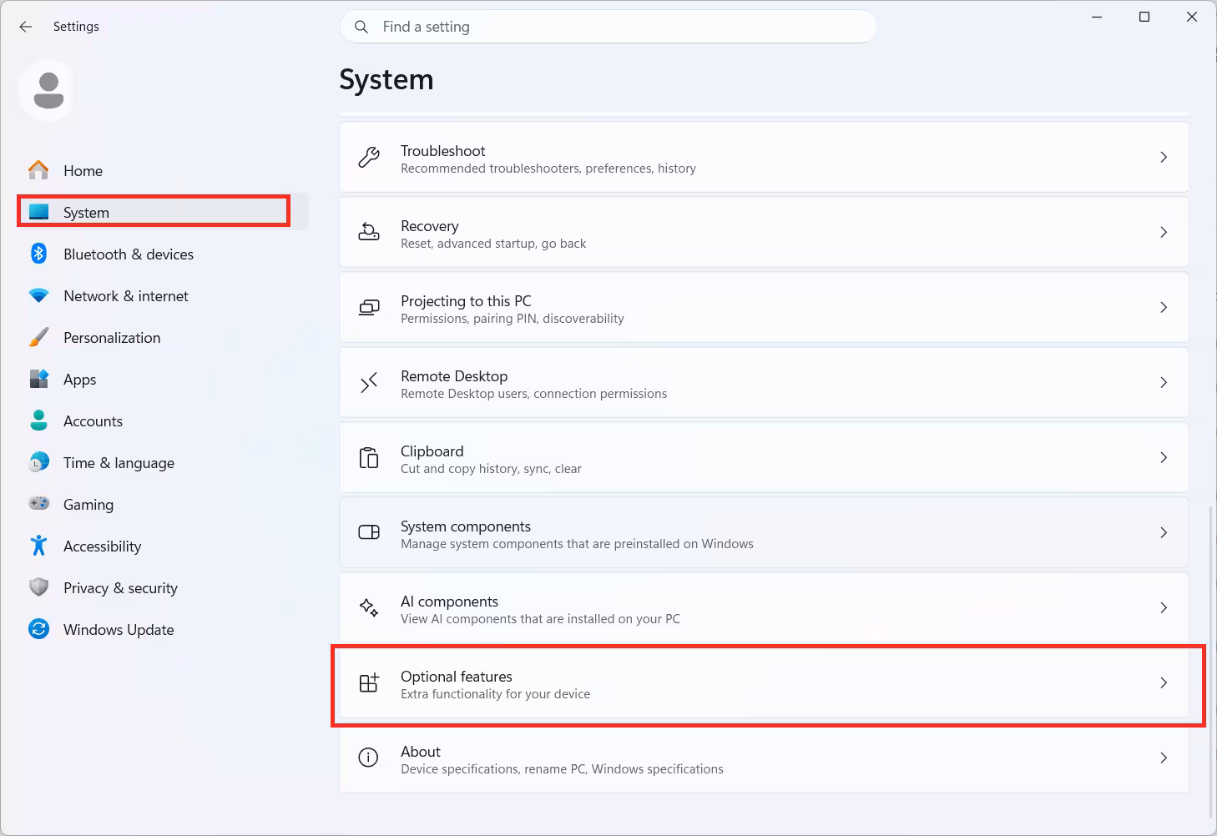Click the Recovery drive icon
Image resolution: width=1217 pixels, height=836 pixels.
[369, 232]
